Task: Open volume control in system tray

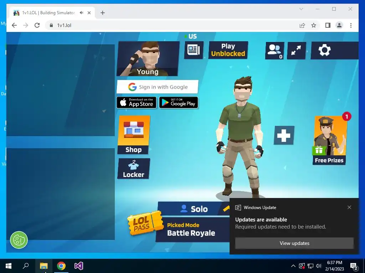Action: click(319, 266)
